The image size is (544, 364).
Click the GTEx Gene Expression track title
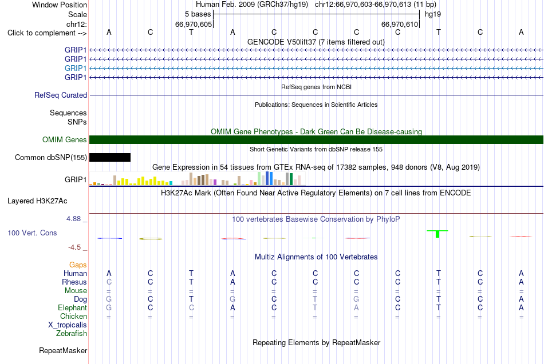[316, 167]
